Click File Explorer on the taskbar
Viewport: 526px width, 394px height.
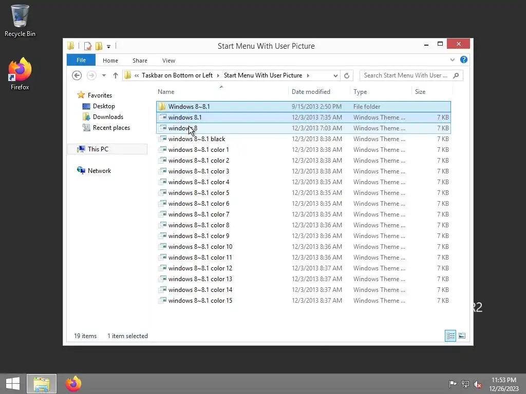[x=42, y=384]
